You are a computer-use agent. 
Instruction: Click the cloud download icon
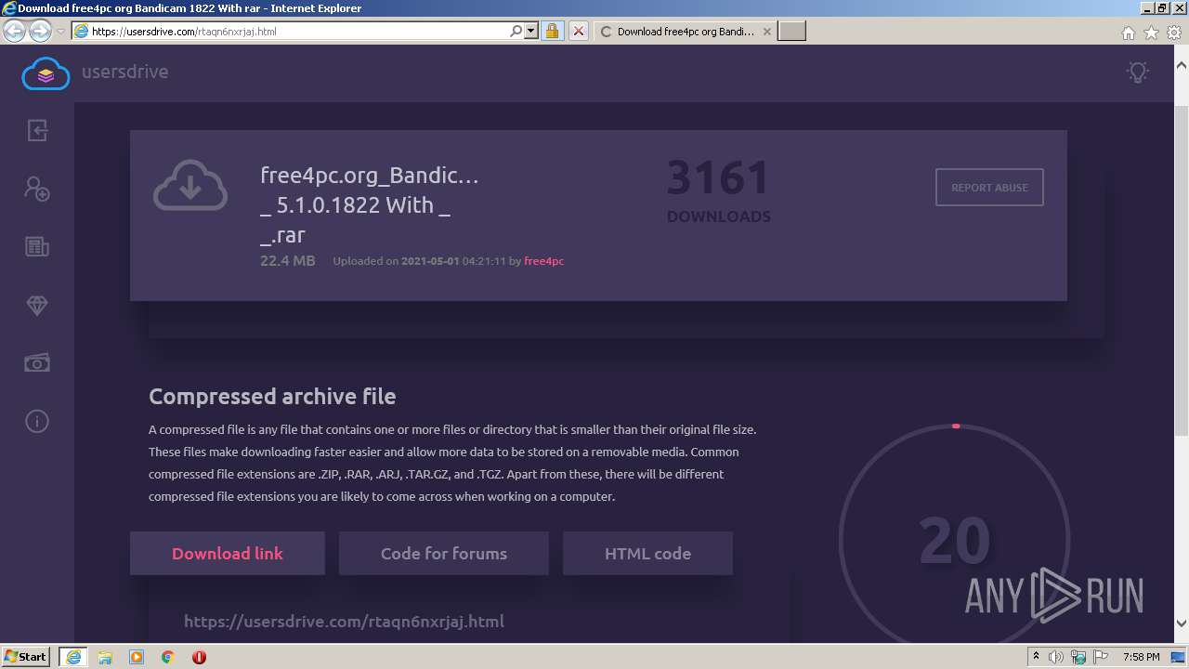tap(190, 186)
